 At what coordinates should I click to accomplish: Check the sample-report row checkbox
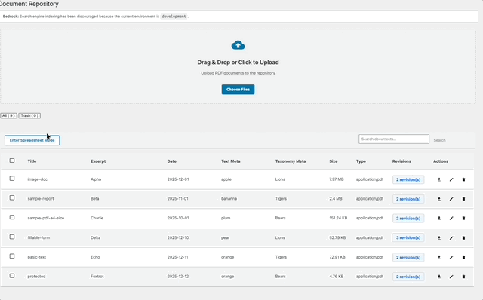pos(12,197)
